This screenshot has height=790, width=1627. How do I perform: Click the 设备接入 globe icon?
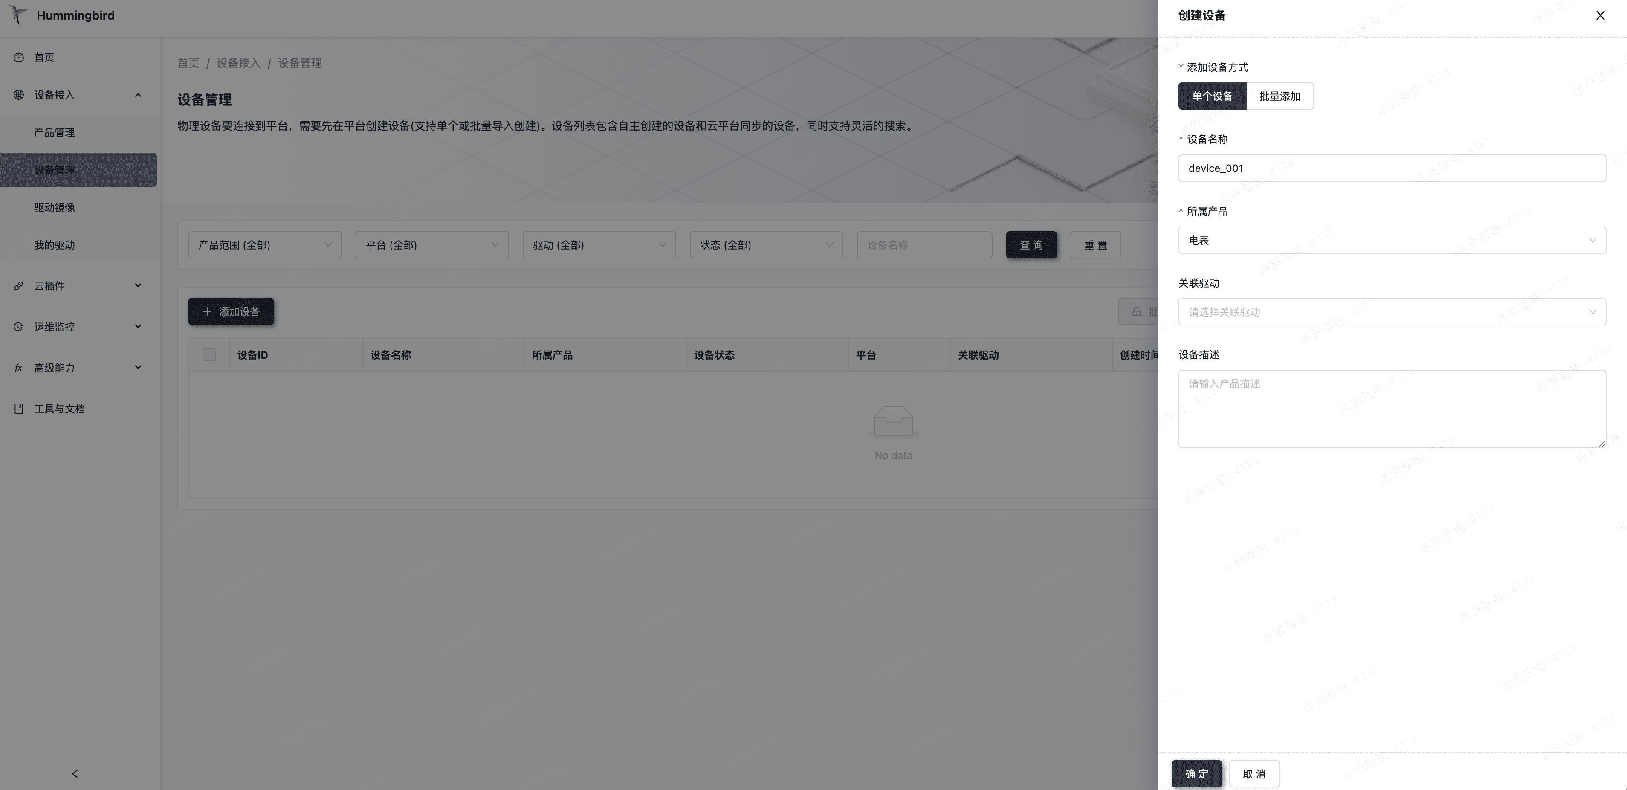(x=19, y=95)
